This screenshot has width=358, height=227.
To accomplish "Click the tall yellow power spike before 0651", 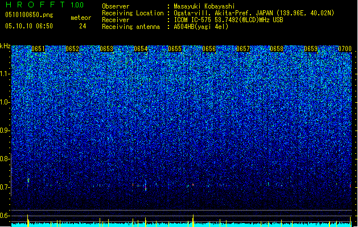I will point(28,220).
